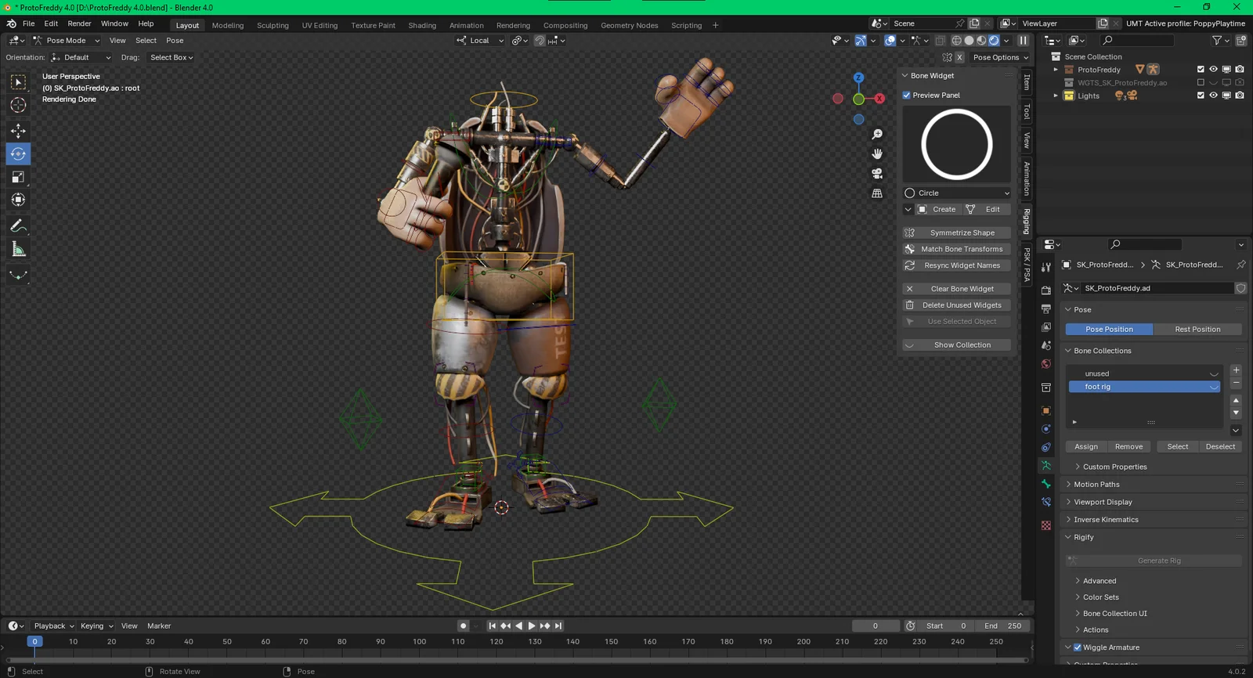Screen dimensions: 1253x678
Task: Click the new collection icon in outliner
Action: (x=1241, y=40)
